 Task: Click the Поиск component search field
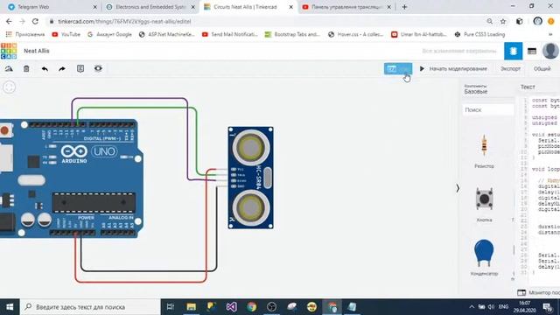pyautogui.click(x=488, y=110)
